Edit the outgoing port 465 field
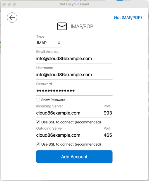Image resolution: width=149 pixels, height=181 pixels. [108, 135]
